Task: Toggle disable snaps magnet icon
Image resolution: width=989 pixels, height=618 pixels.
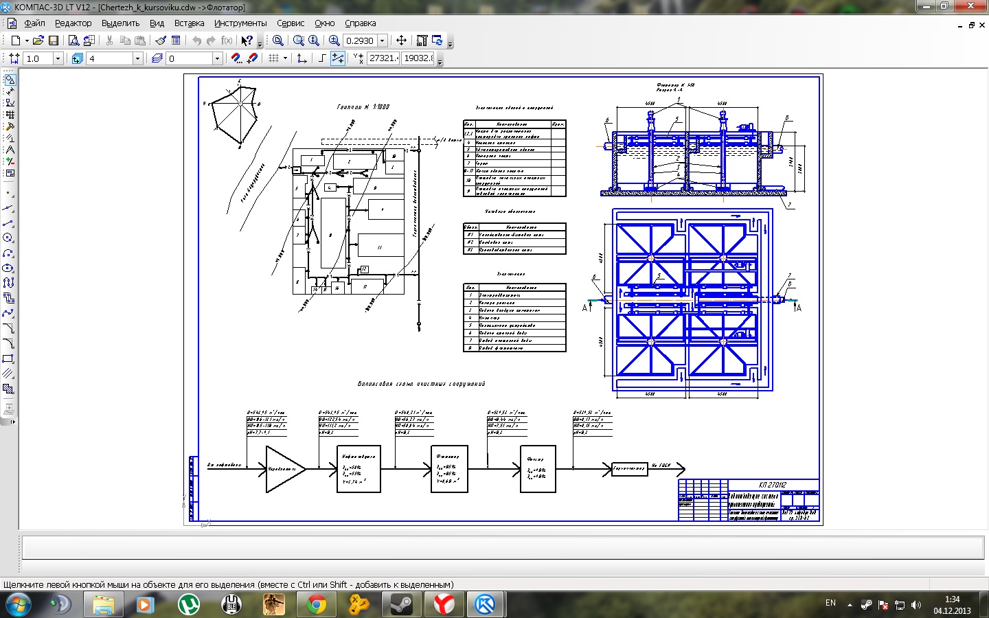Action: point(251,58)
